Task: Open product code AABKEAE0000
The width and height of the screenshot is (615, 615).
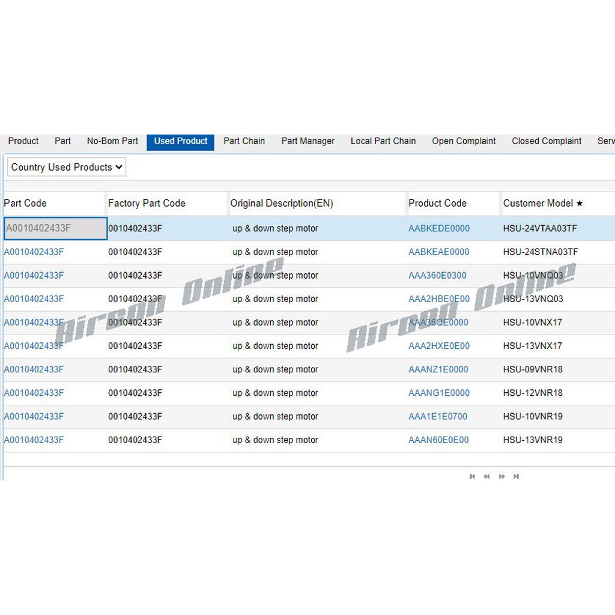Action: (439, 252)
